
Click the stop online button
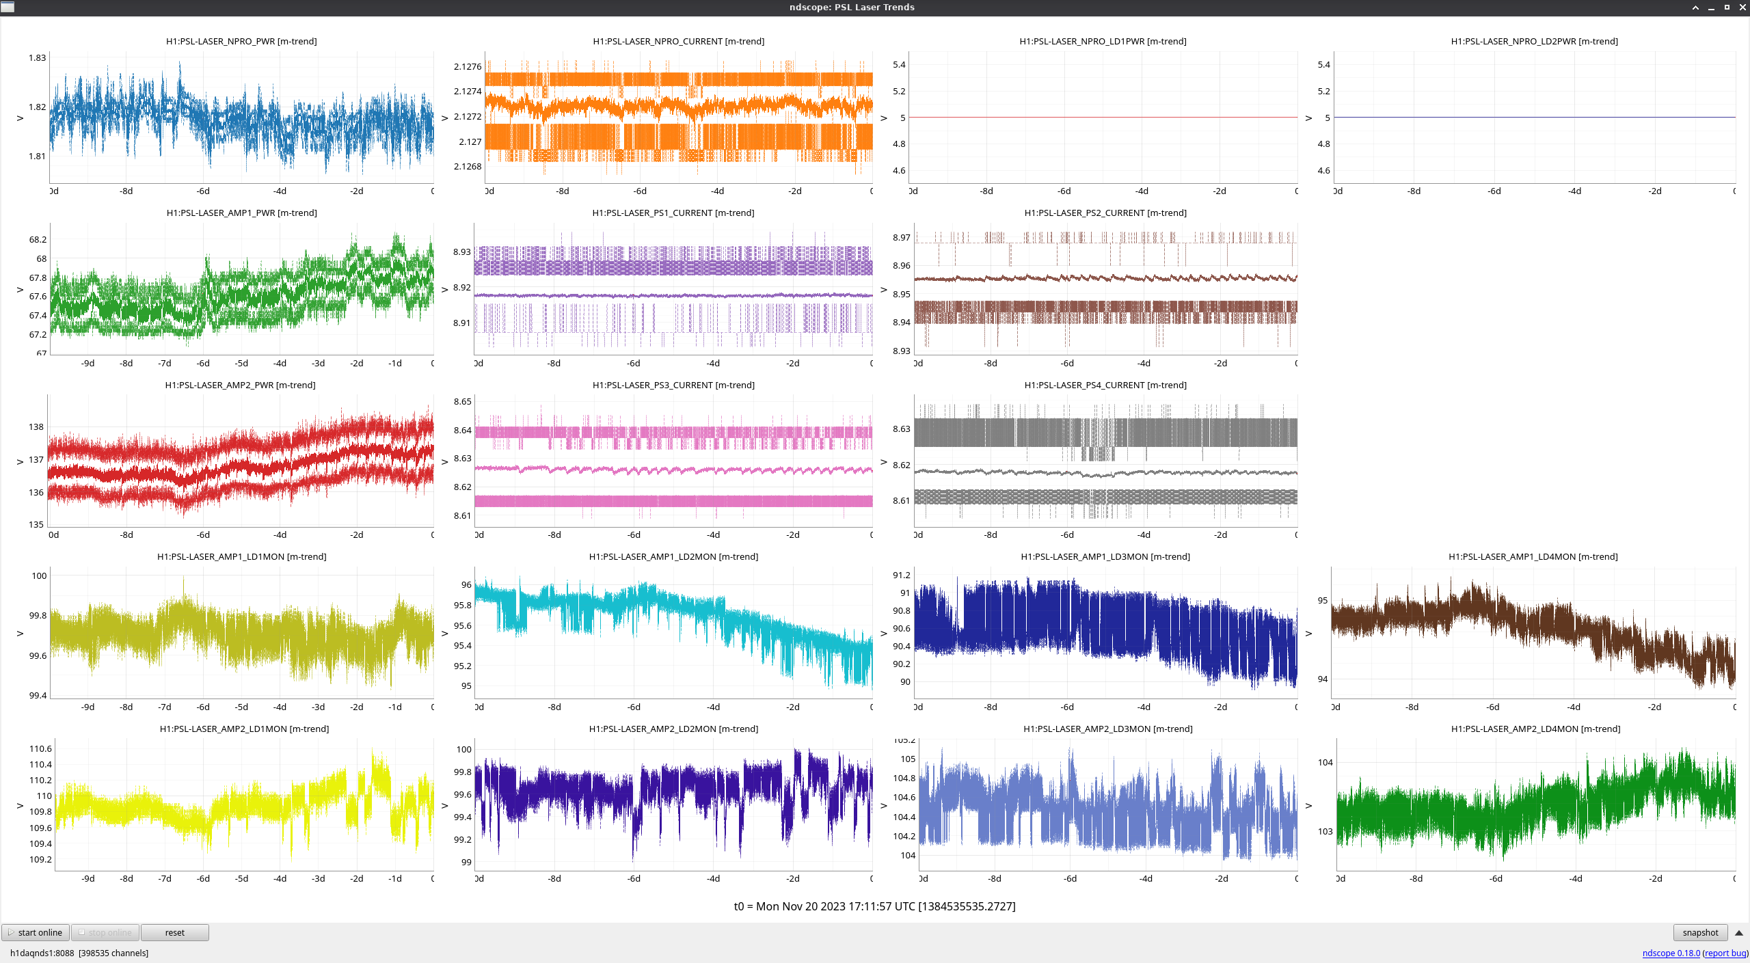pyautogui.click(x=105, y=932)
